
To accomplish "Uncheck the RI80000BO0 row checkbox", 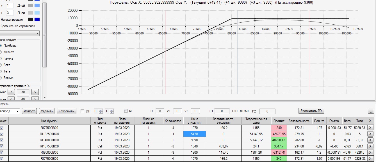I will pyautogui.click(x=2, y=152).
